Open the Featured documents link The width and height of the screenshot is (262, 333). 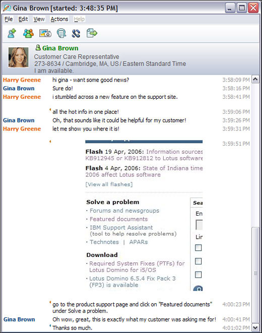(119, 219)
